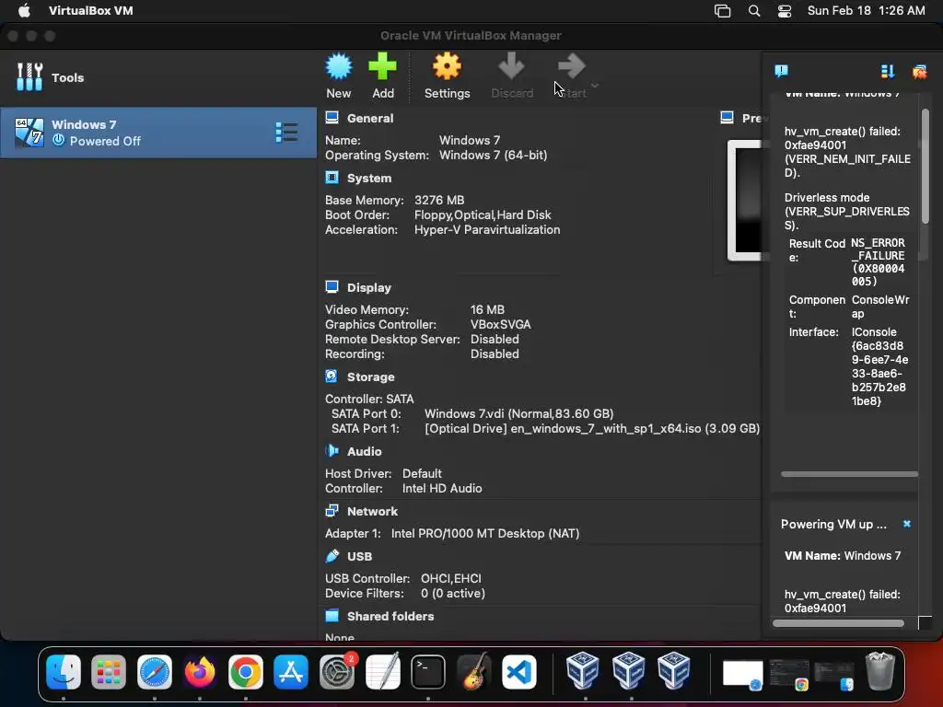This screenshot has width=943, height=707.
Task: Open Terminal from the Dock
Action: click(x=428, y=672)
